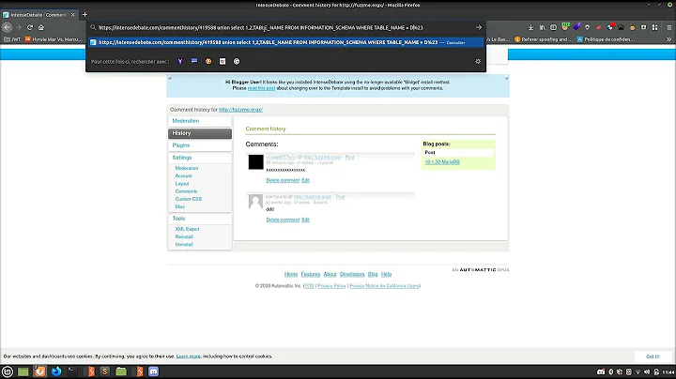Open the 10.1.32-MariaDB blog post link
The image size is (676, 379).
click(442, 162)
